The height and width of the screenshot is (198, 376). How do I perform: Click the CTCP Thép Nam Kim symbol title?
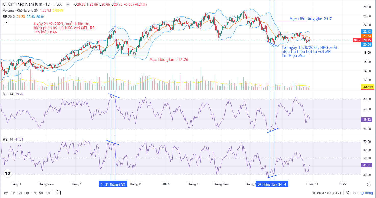click(x=22, y=5)
